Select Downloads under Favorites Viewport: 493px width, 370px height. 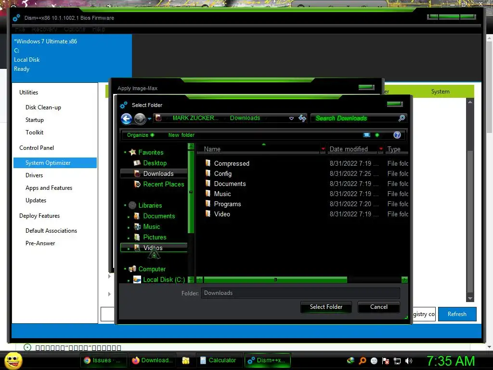pyautogui.click(x=158, y=173)
